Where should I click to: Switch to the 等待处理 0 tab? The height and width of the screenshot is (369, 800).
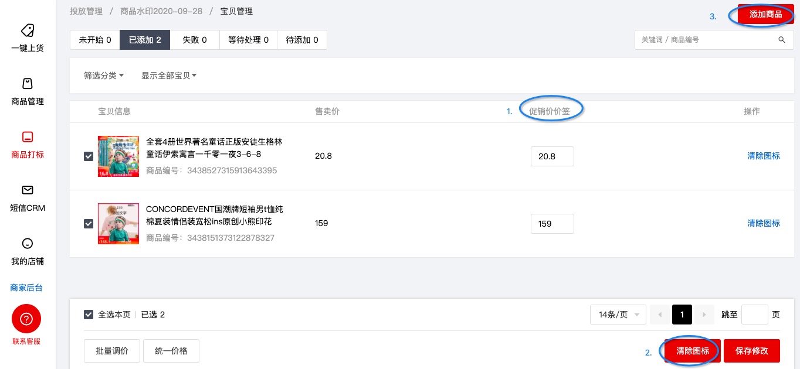point(248,40)
